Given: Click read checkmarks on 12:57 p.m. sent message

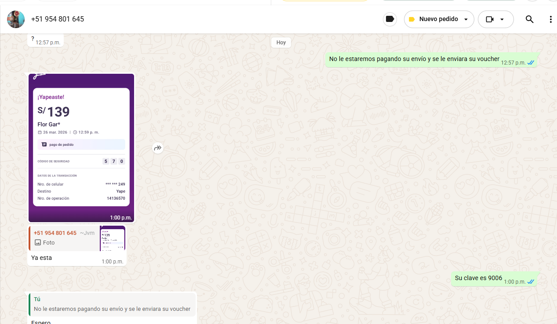Looking at the screenshot, I should point(531,63).
